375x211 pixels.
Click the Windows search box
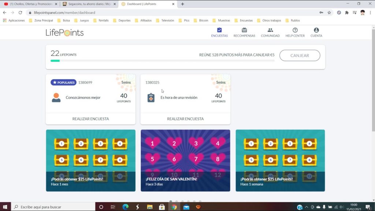point(53,207)
